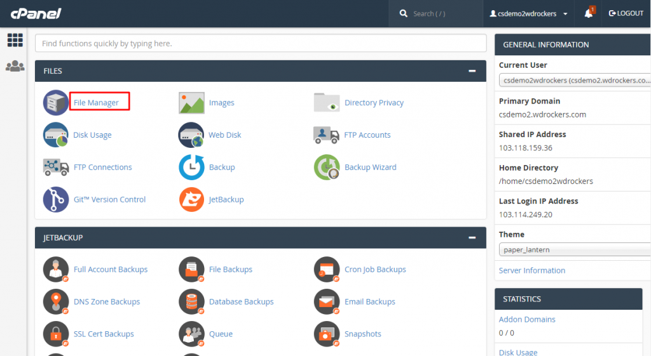Click the Full Account Backups text link
This screenshot has width=651, height=356.
(111, 270)
